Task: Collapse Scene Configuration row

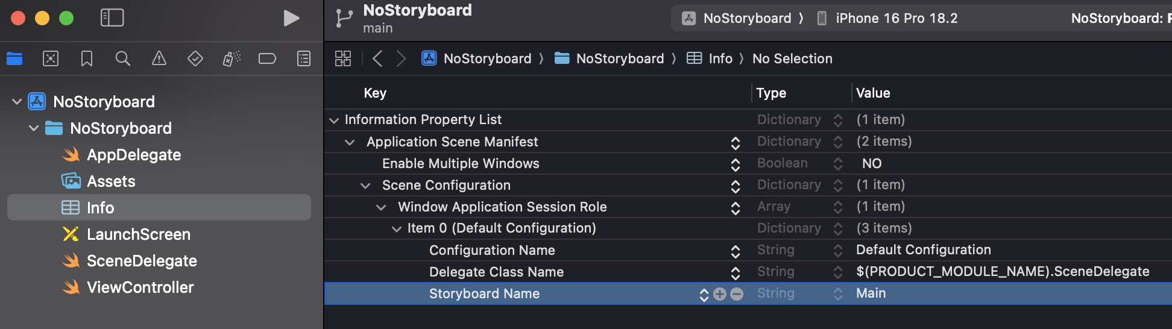Action: [x=365, y=186]
